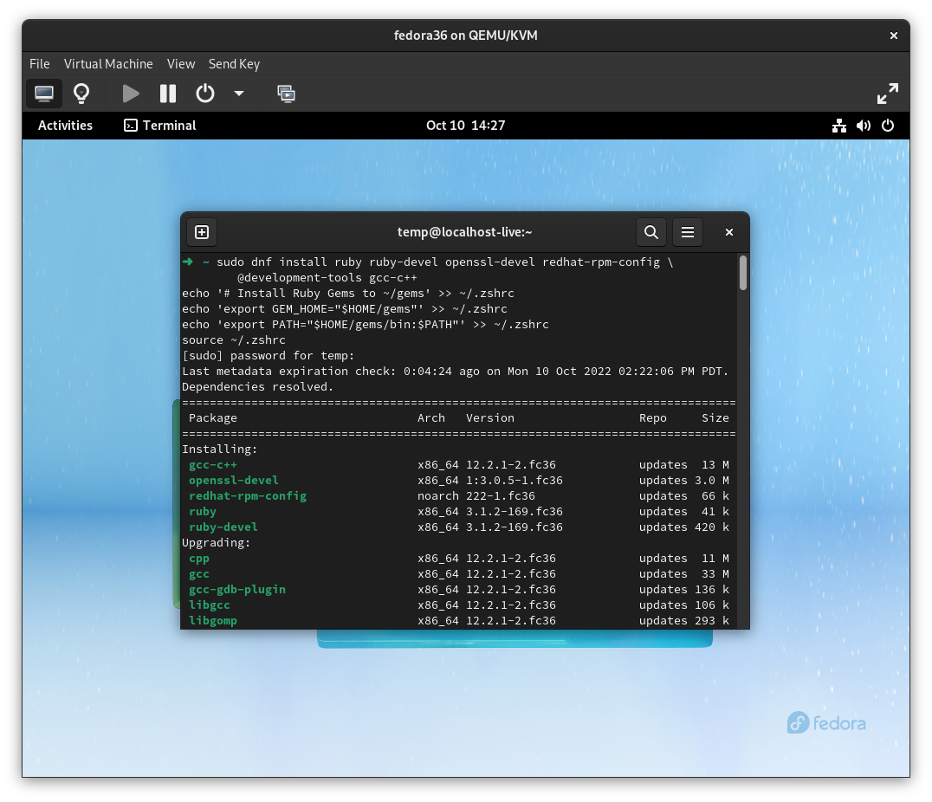The width and height of the screenshot is (932, 802).
Task: Close the terminal window
Action: point(728,232)
